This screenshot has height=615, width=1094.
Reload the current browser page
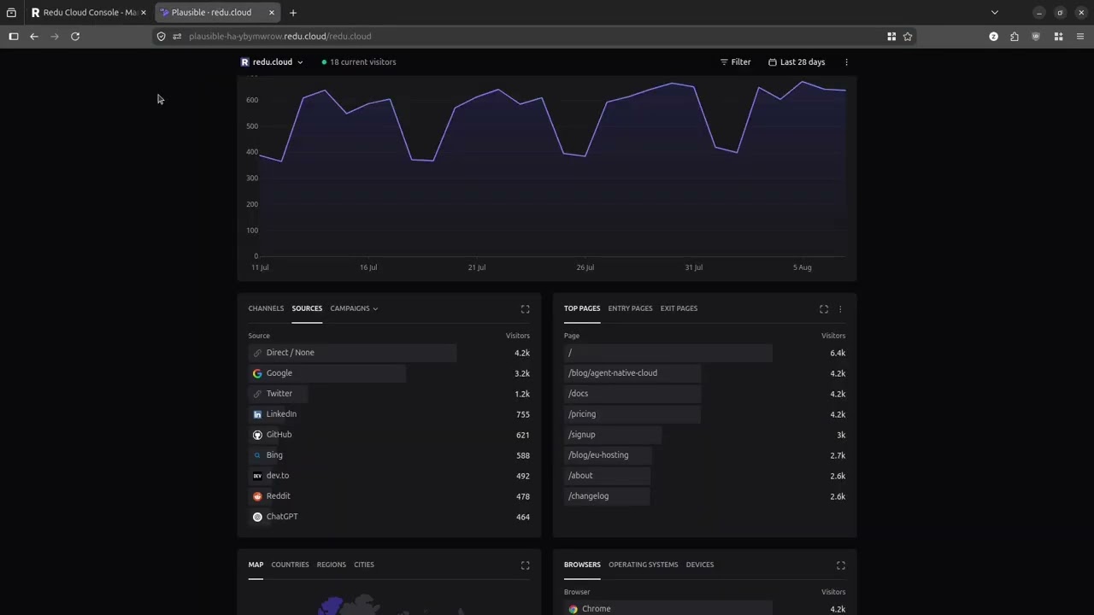pyautogui.click(x=75, y=37)
